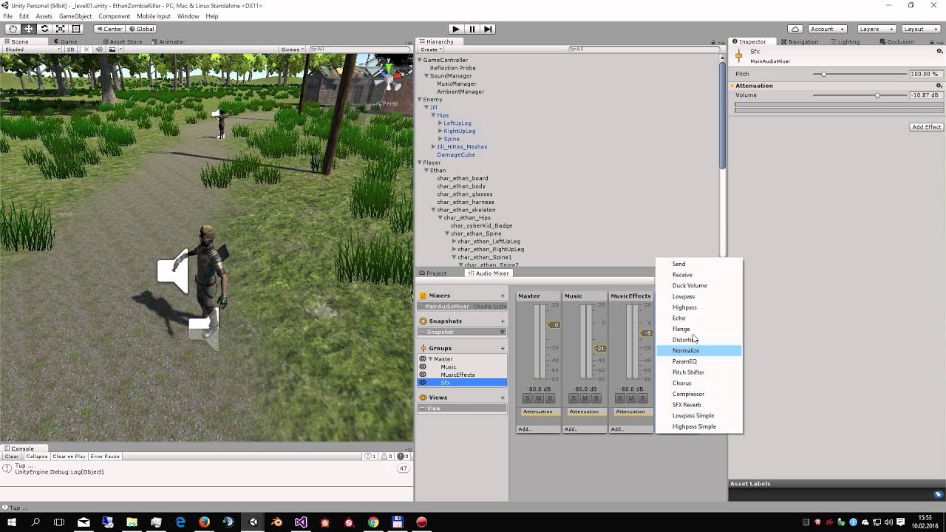Bypass effects on MusicEffects channel

point(642,399)
